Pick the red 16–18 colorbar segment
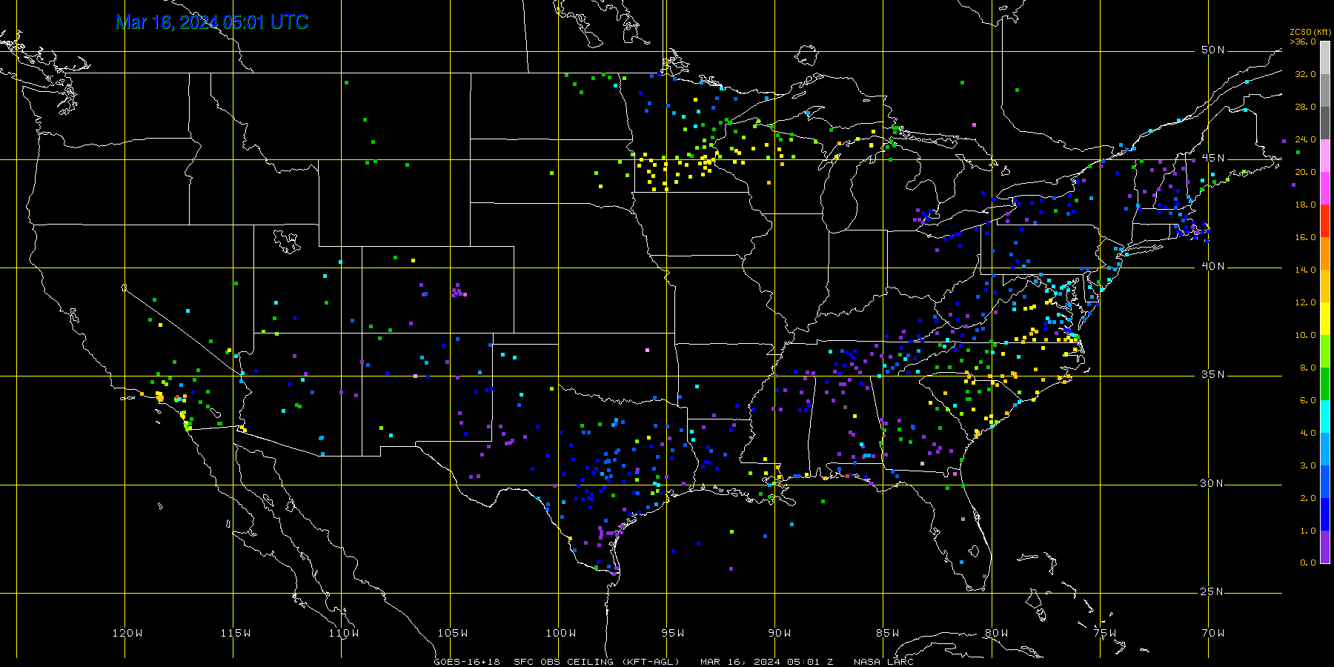1334x667 pixels. coord(1325,221)
